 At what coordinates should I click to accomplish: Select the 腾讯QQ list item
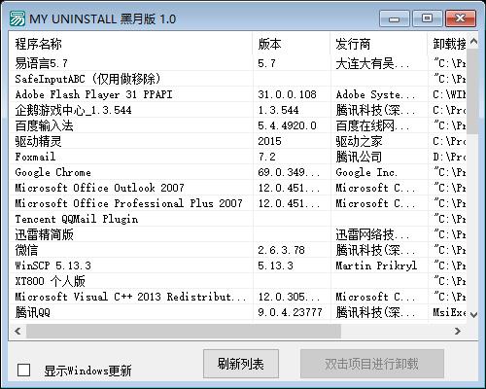tap(238, 312)
